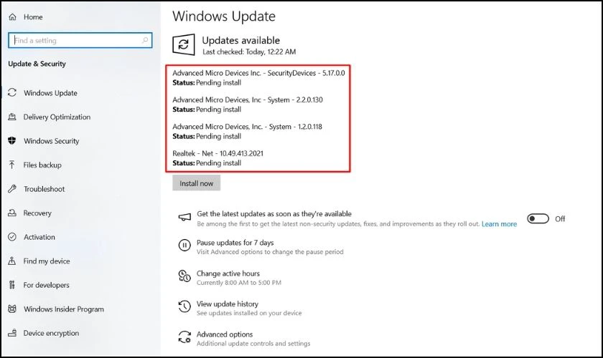This screenshot has width=603, height=358.
Task: Click the Windows Update sync arrows sidebar icon
Action: pyautogui.click(x=12, y=92)
